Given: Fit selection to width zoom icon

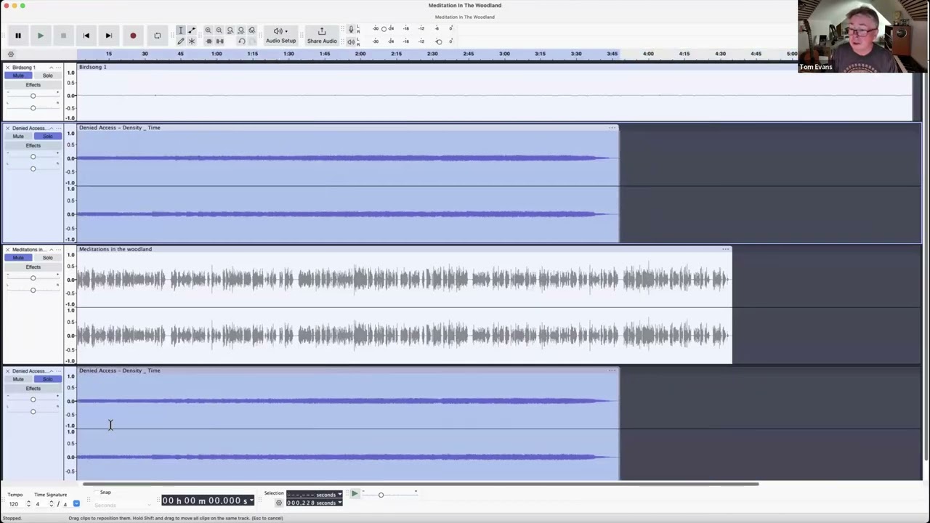Looking at the screenshot, I should tap(230, 30).
